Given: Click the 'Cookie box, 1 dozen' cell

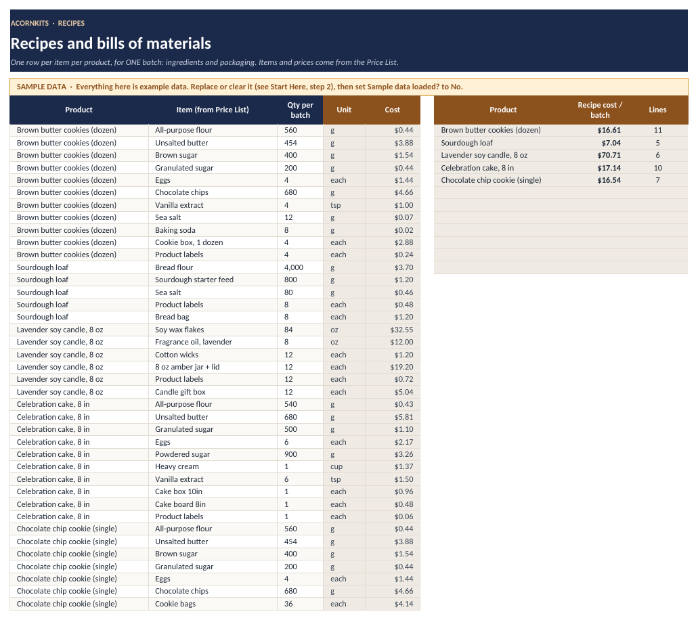Looking at the screenshot, I should point(213,242).
